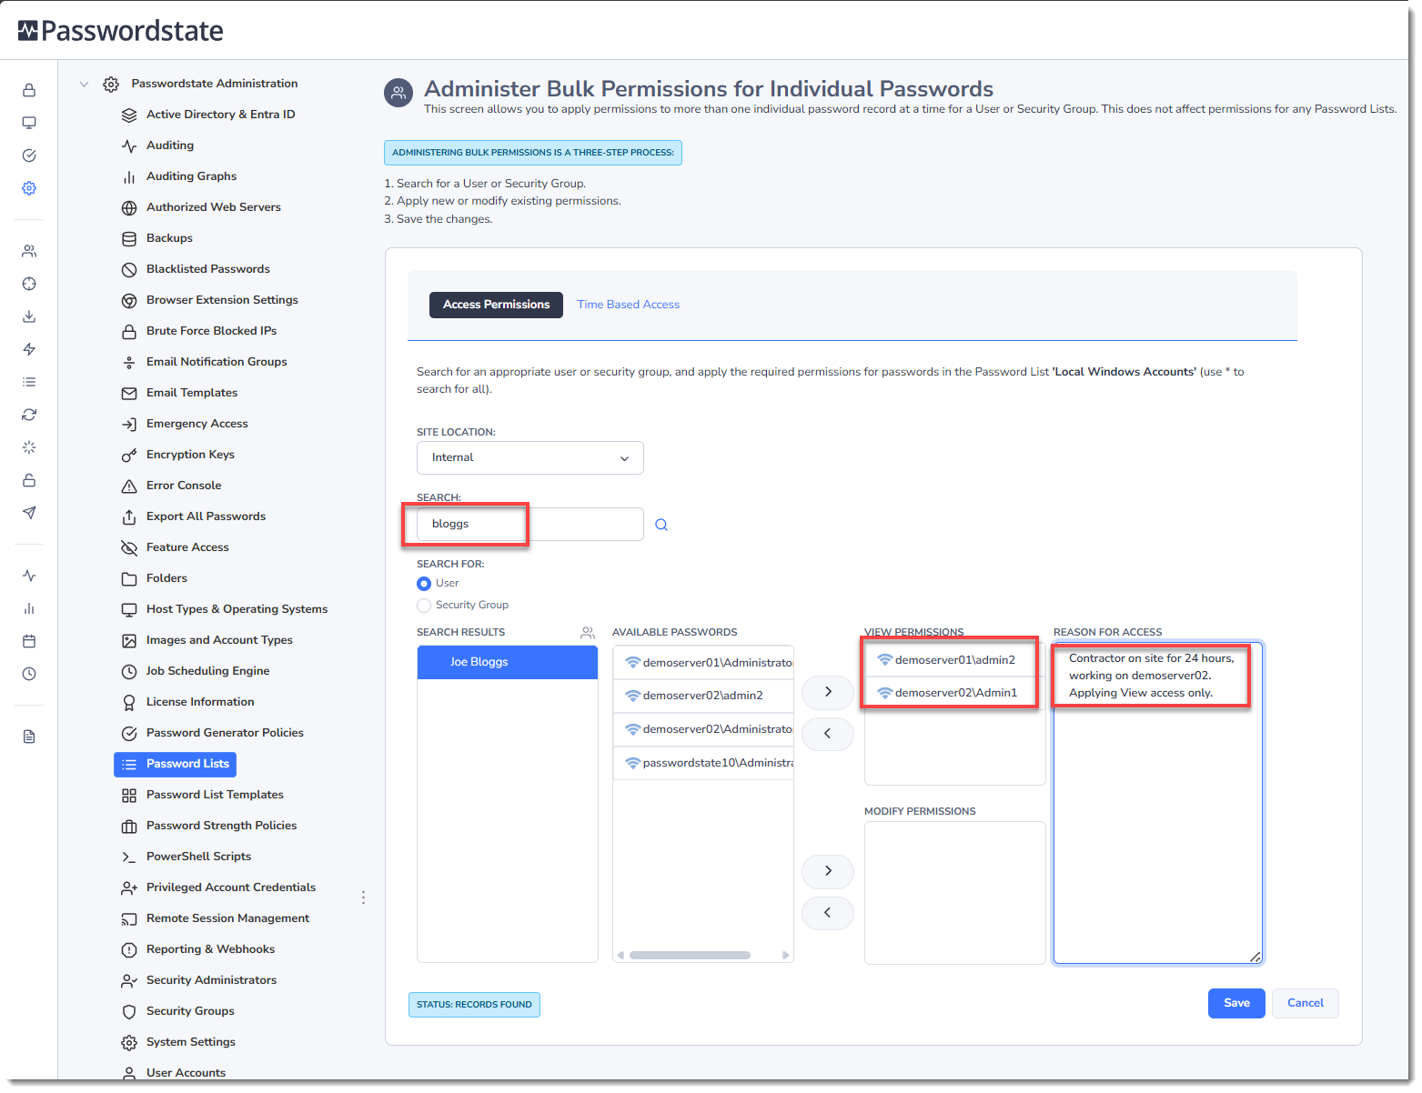Screen dimensions: 1422x1093
Task: Select demoserver02\Admin1 in View Permissions
Action: point(955,693)
